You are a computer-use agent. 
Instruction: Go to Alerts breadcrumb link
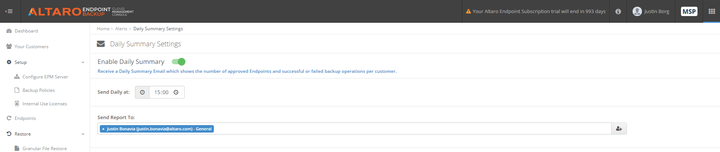click(x=121, y=29)
